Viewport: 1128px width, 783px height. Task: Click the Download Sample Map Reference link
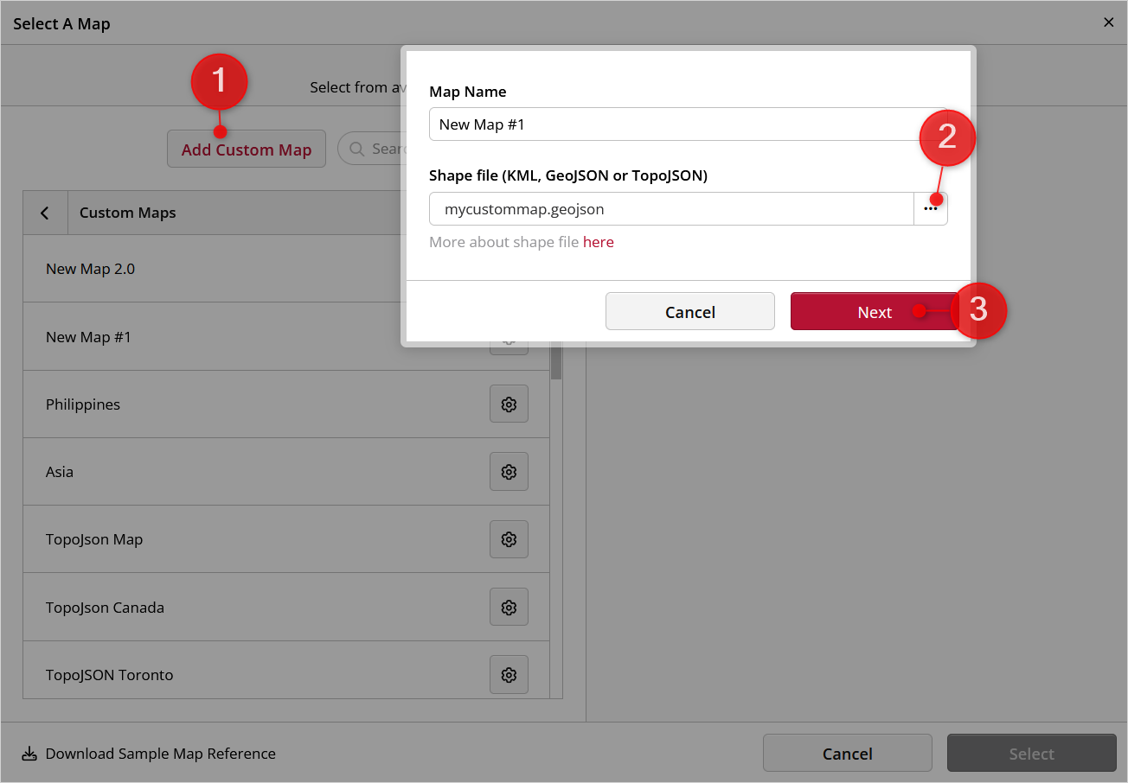[160, 753]
